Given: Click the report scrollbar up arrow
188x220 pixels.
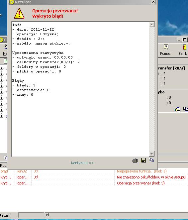Looking at the screenshot, I should pos(152,25).
